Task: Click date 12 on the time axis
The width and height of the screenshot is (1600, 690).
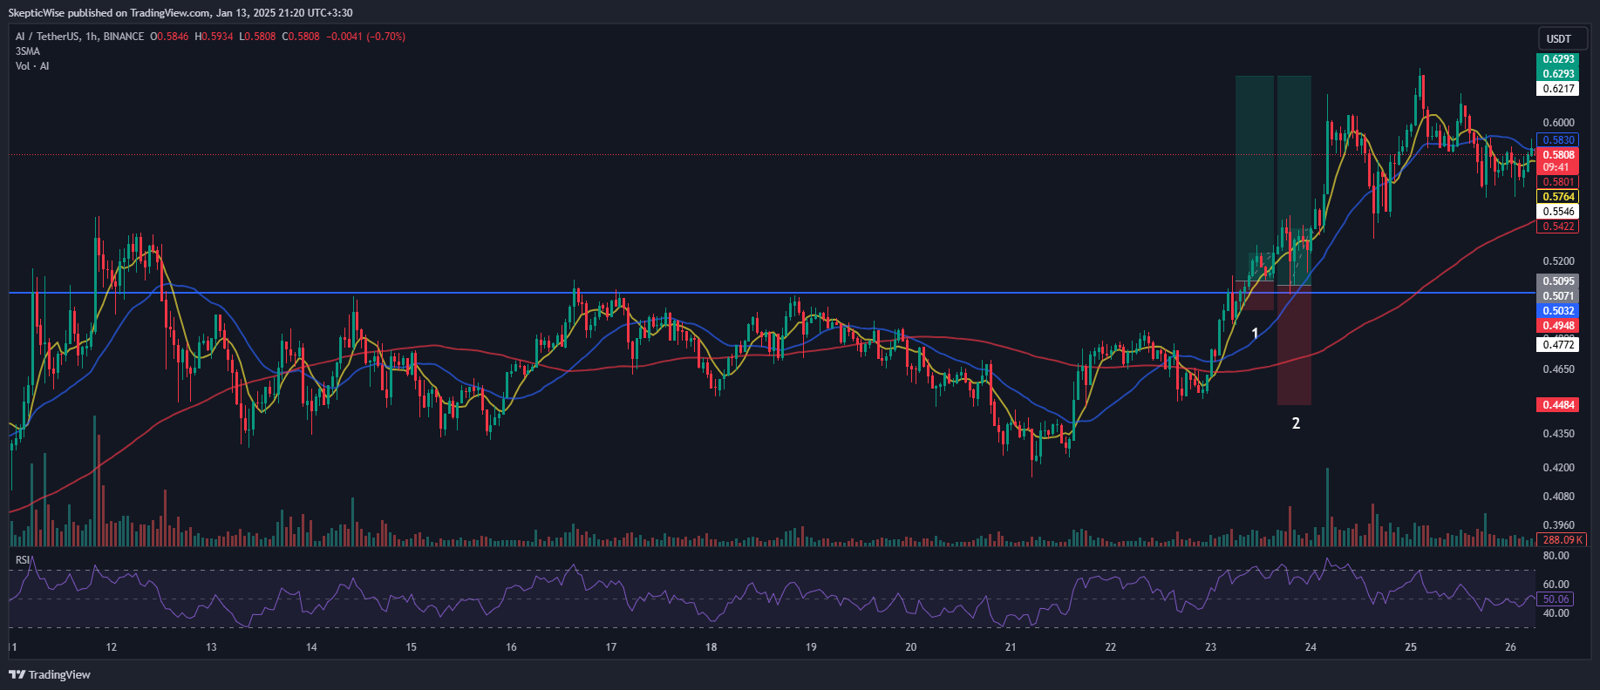Action: click(111, 647)
